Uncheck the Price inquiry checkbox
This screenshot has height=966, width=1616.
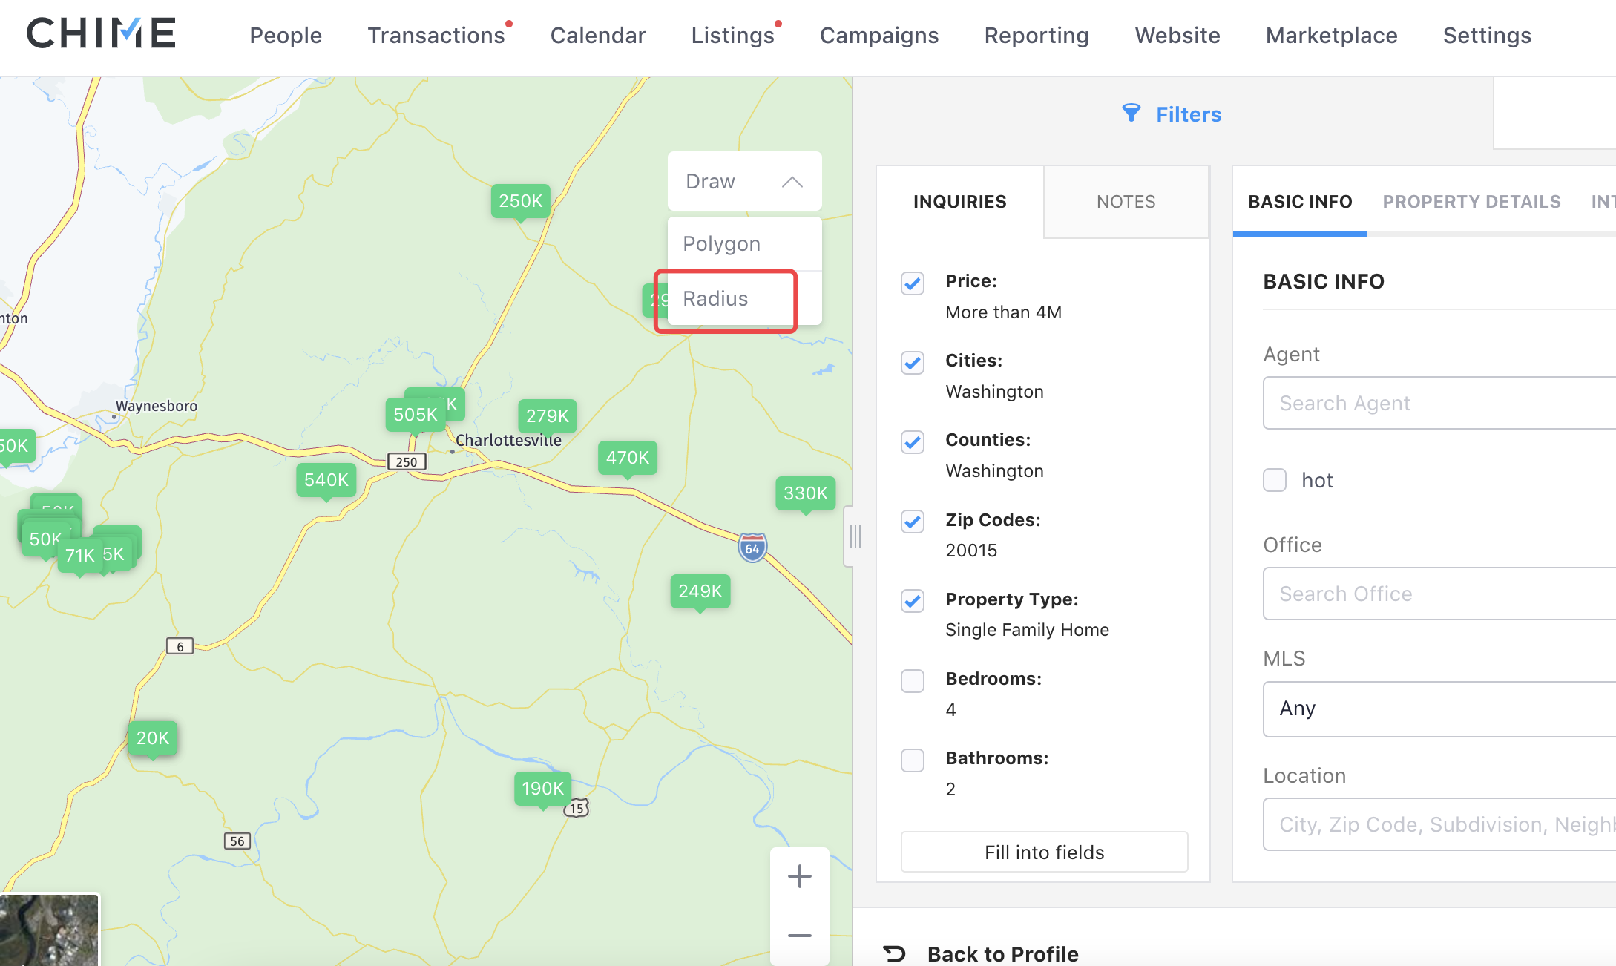pyautogui.click(x=912, y=283)
